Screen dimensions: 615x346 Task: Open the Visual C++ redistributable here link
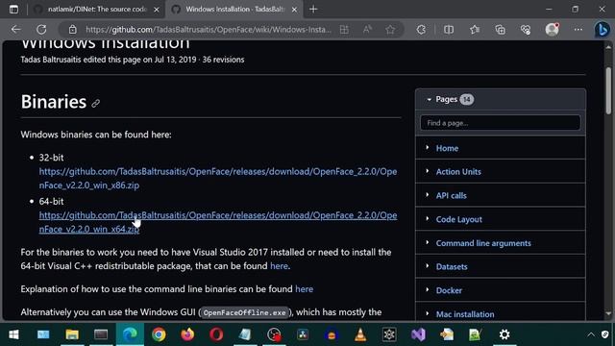[279, 266]
